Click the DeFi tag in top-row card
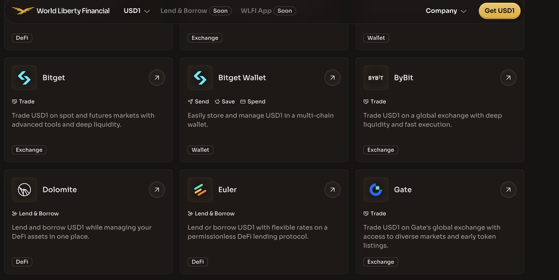Image resolution: width=559 pixels, height=280 pixels. 22,38
